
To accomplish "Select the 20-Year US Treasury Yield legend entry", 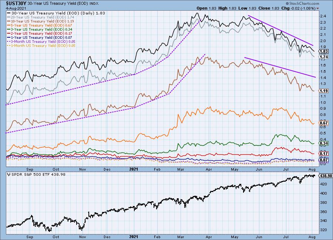I will pyautogui.click(x=41, y=17).
